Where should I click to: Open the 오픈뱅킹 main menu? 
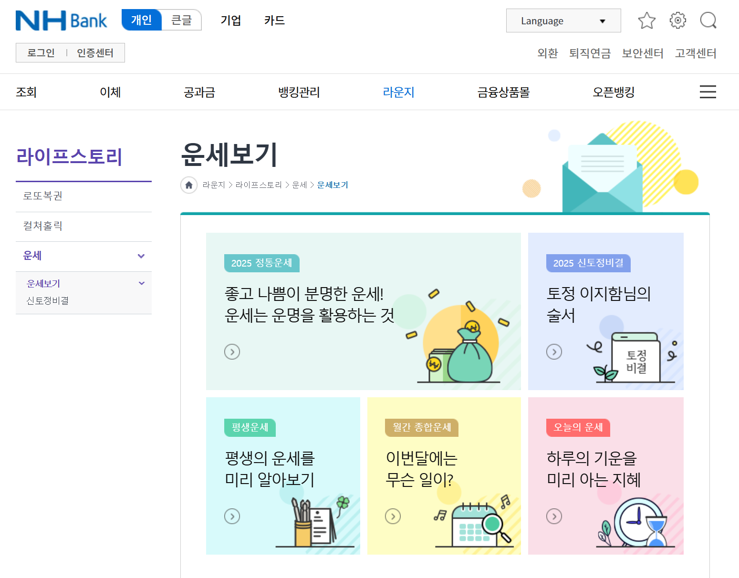point(614,92)
